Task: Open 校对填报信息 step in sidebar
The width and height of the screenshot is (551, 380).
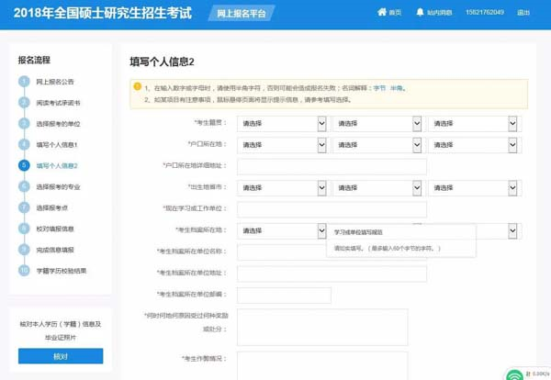Action: click(x=55, y=229)
